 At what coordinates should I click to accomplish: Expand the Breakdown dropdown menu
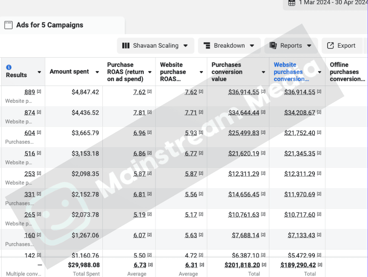252,46
